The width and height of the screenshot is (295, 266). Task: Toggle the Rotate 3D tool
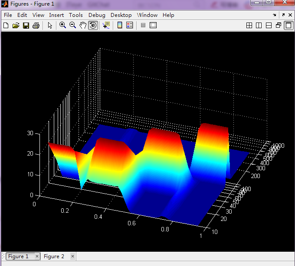click(x=93, y=26)
